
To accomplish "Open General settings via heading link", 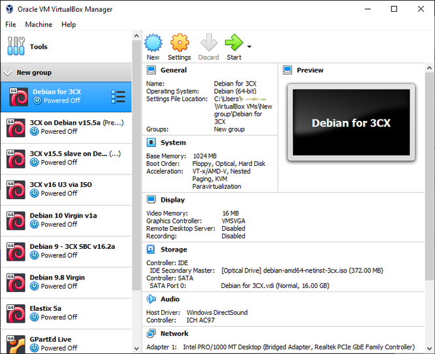I will [173, 70].
